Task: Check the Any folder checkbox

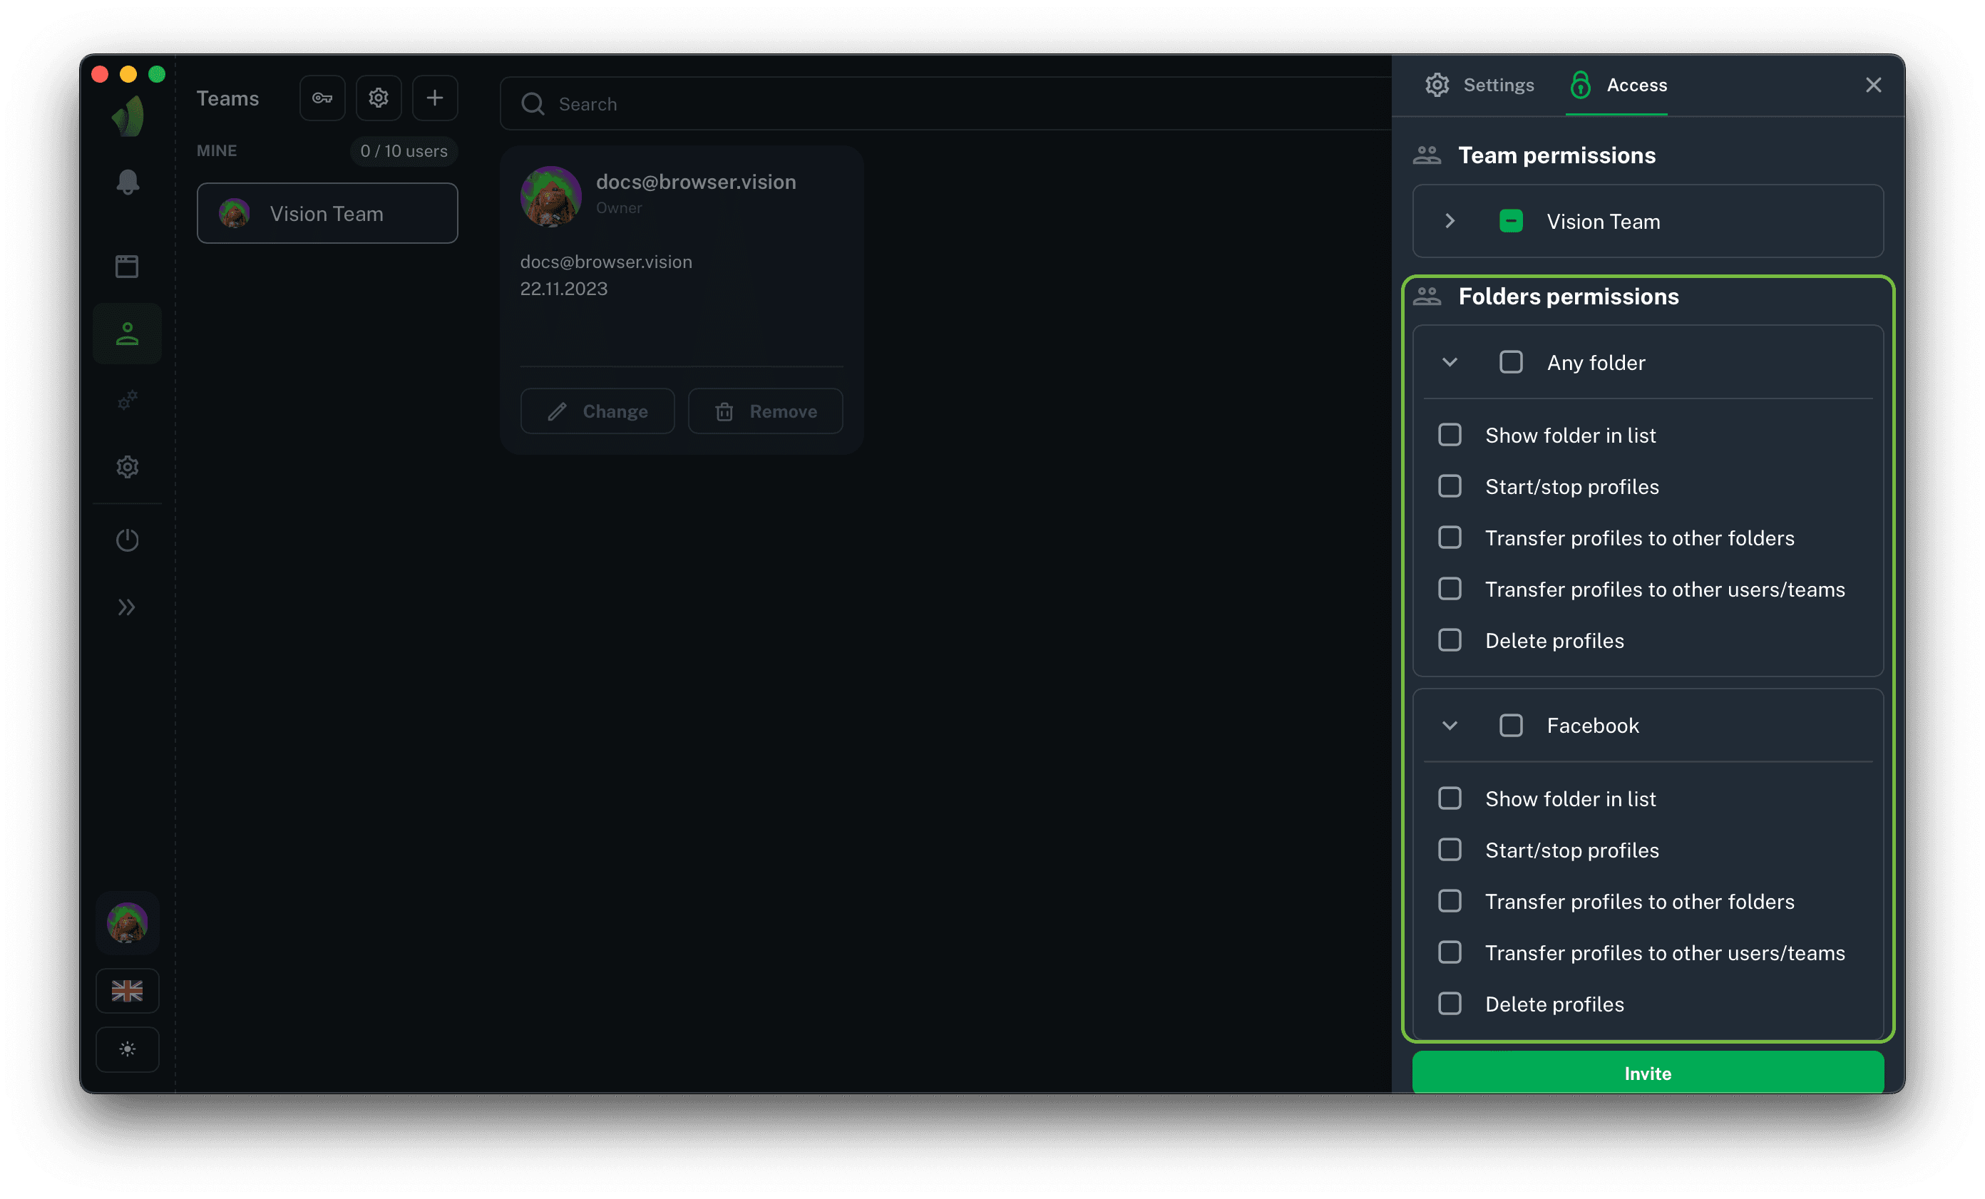Action: point(1511,362)
